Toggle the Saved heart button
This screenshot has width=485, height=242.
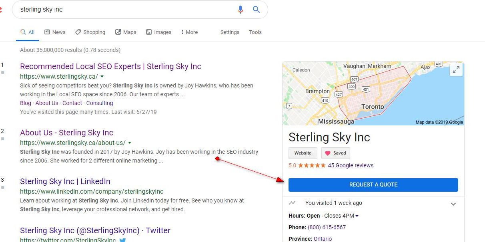(336, 153)
